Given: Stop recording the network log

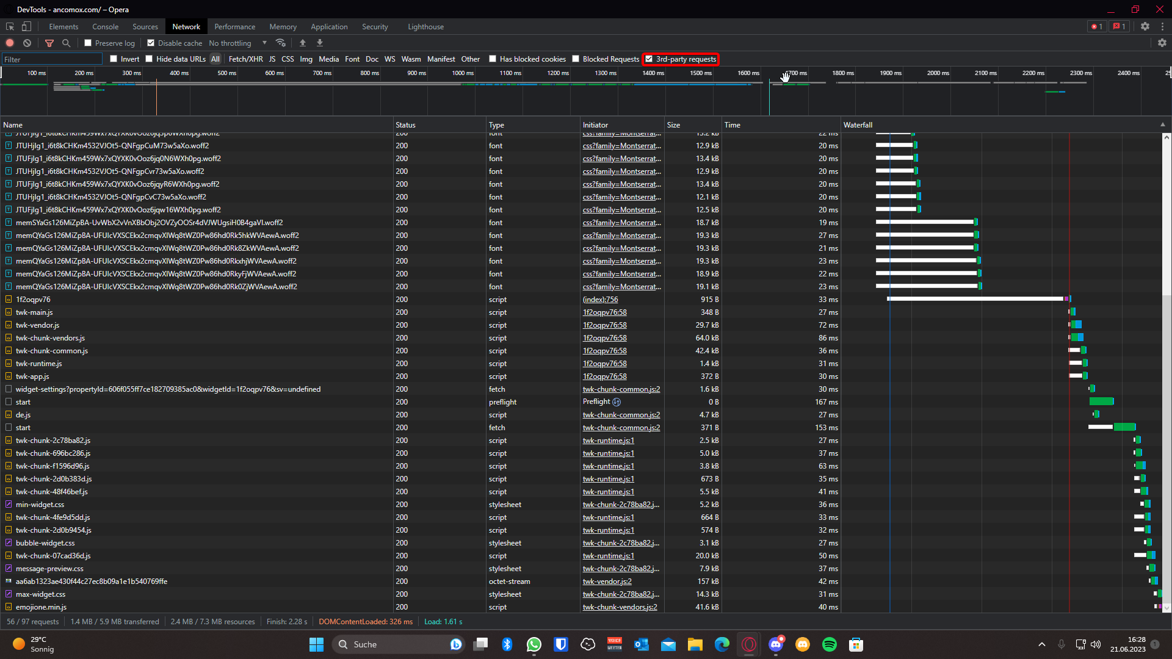Looking at the screenshot, I should click(x=10, y=43).
